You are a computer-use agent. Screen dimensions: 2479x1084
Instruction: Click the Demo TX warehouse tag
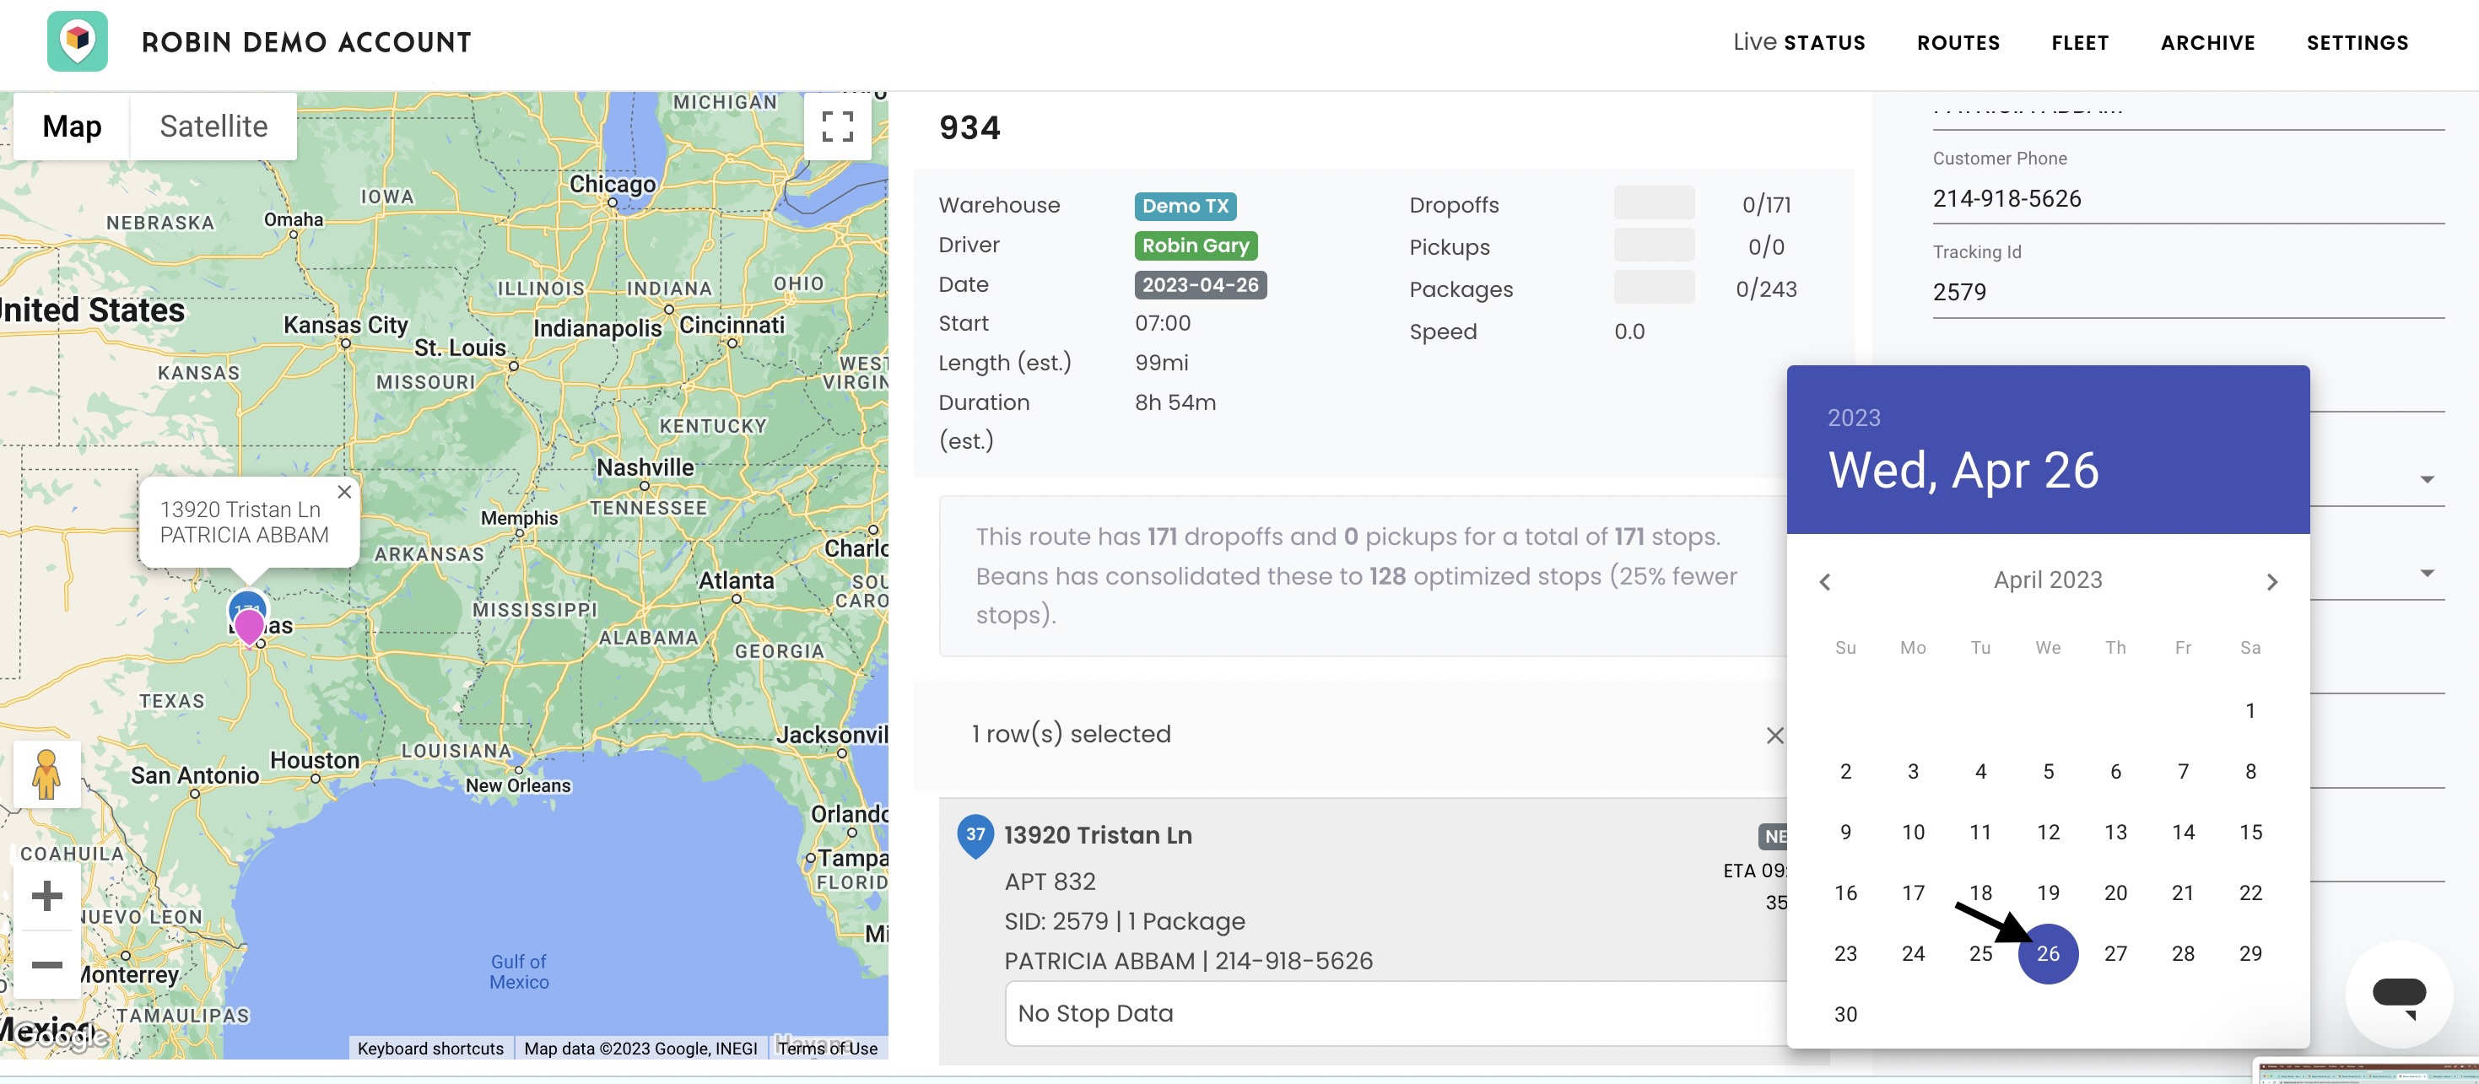coord(1185,206)
